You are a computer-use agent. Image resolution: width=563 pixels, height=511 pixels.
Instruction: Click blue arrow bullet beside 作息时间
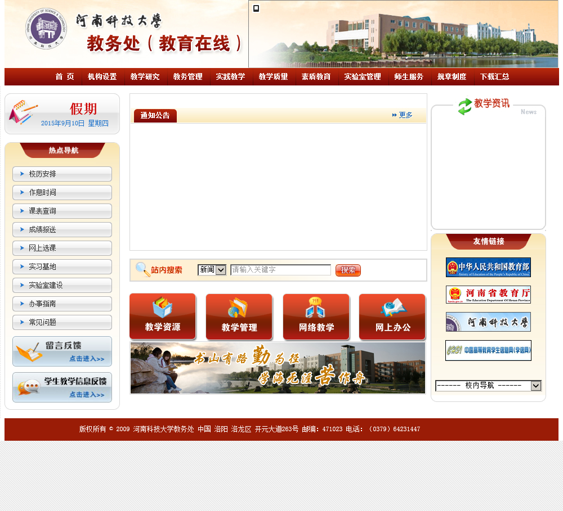(22, 192)
